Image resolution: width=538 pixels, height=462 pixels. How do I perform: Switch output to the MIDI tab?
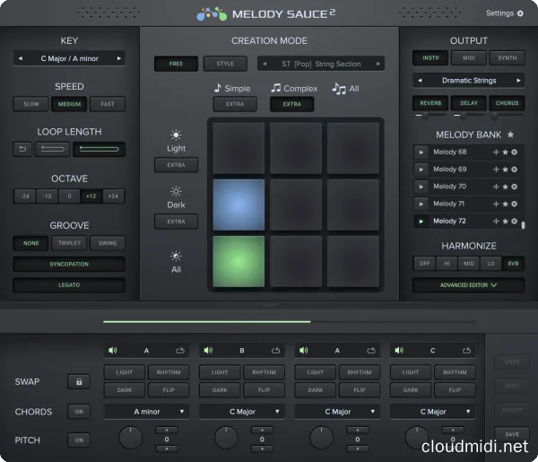468,58
